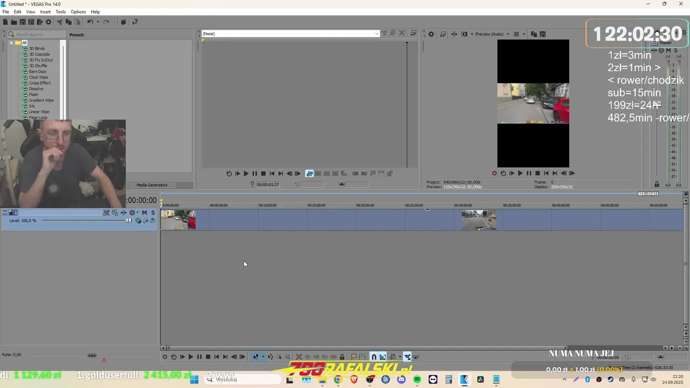Select the Gradient Wipe transition

[x=41, y=100]
